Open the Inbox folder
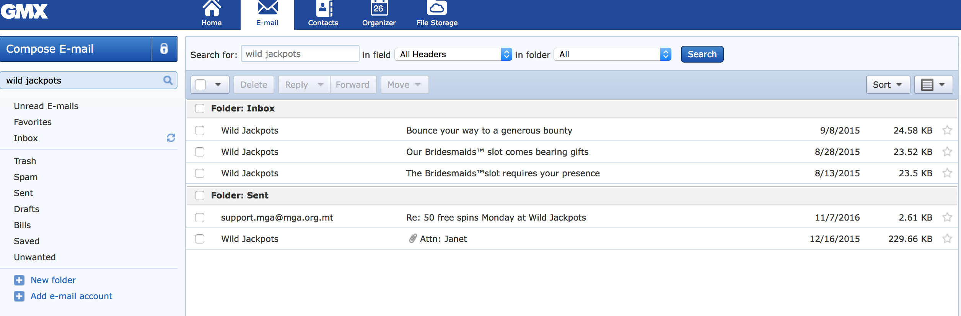The height and width of the screenshot is (316, 961). [x=26, y=138]
